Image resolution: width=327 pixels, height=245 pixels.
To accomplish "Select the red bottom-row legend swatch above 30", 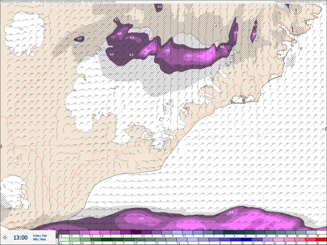I will click(x=321, y=240).
